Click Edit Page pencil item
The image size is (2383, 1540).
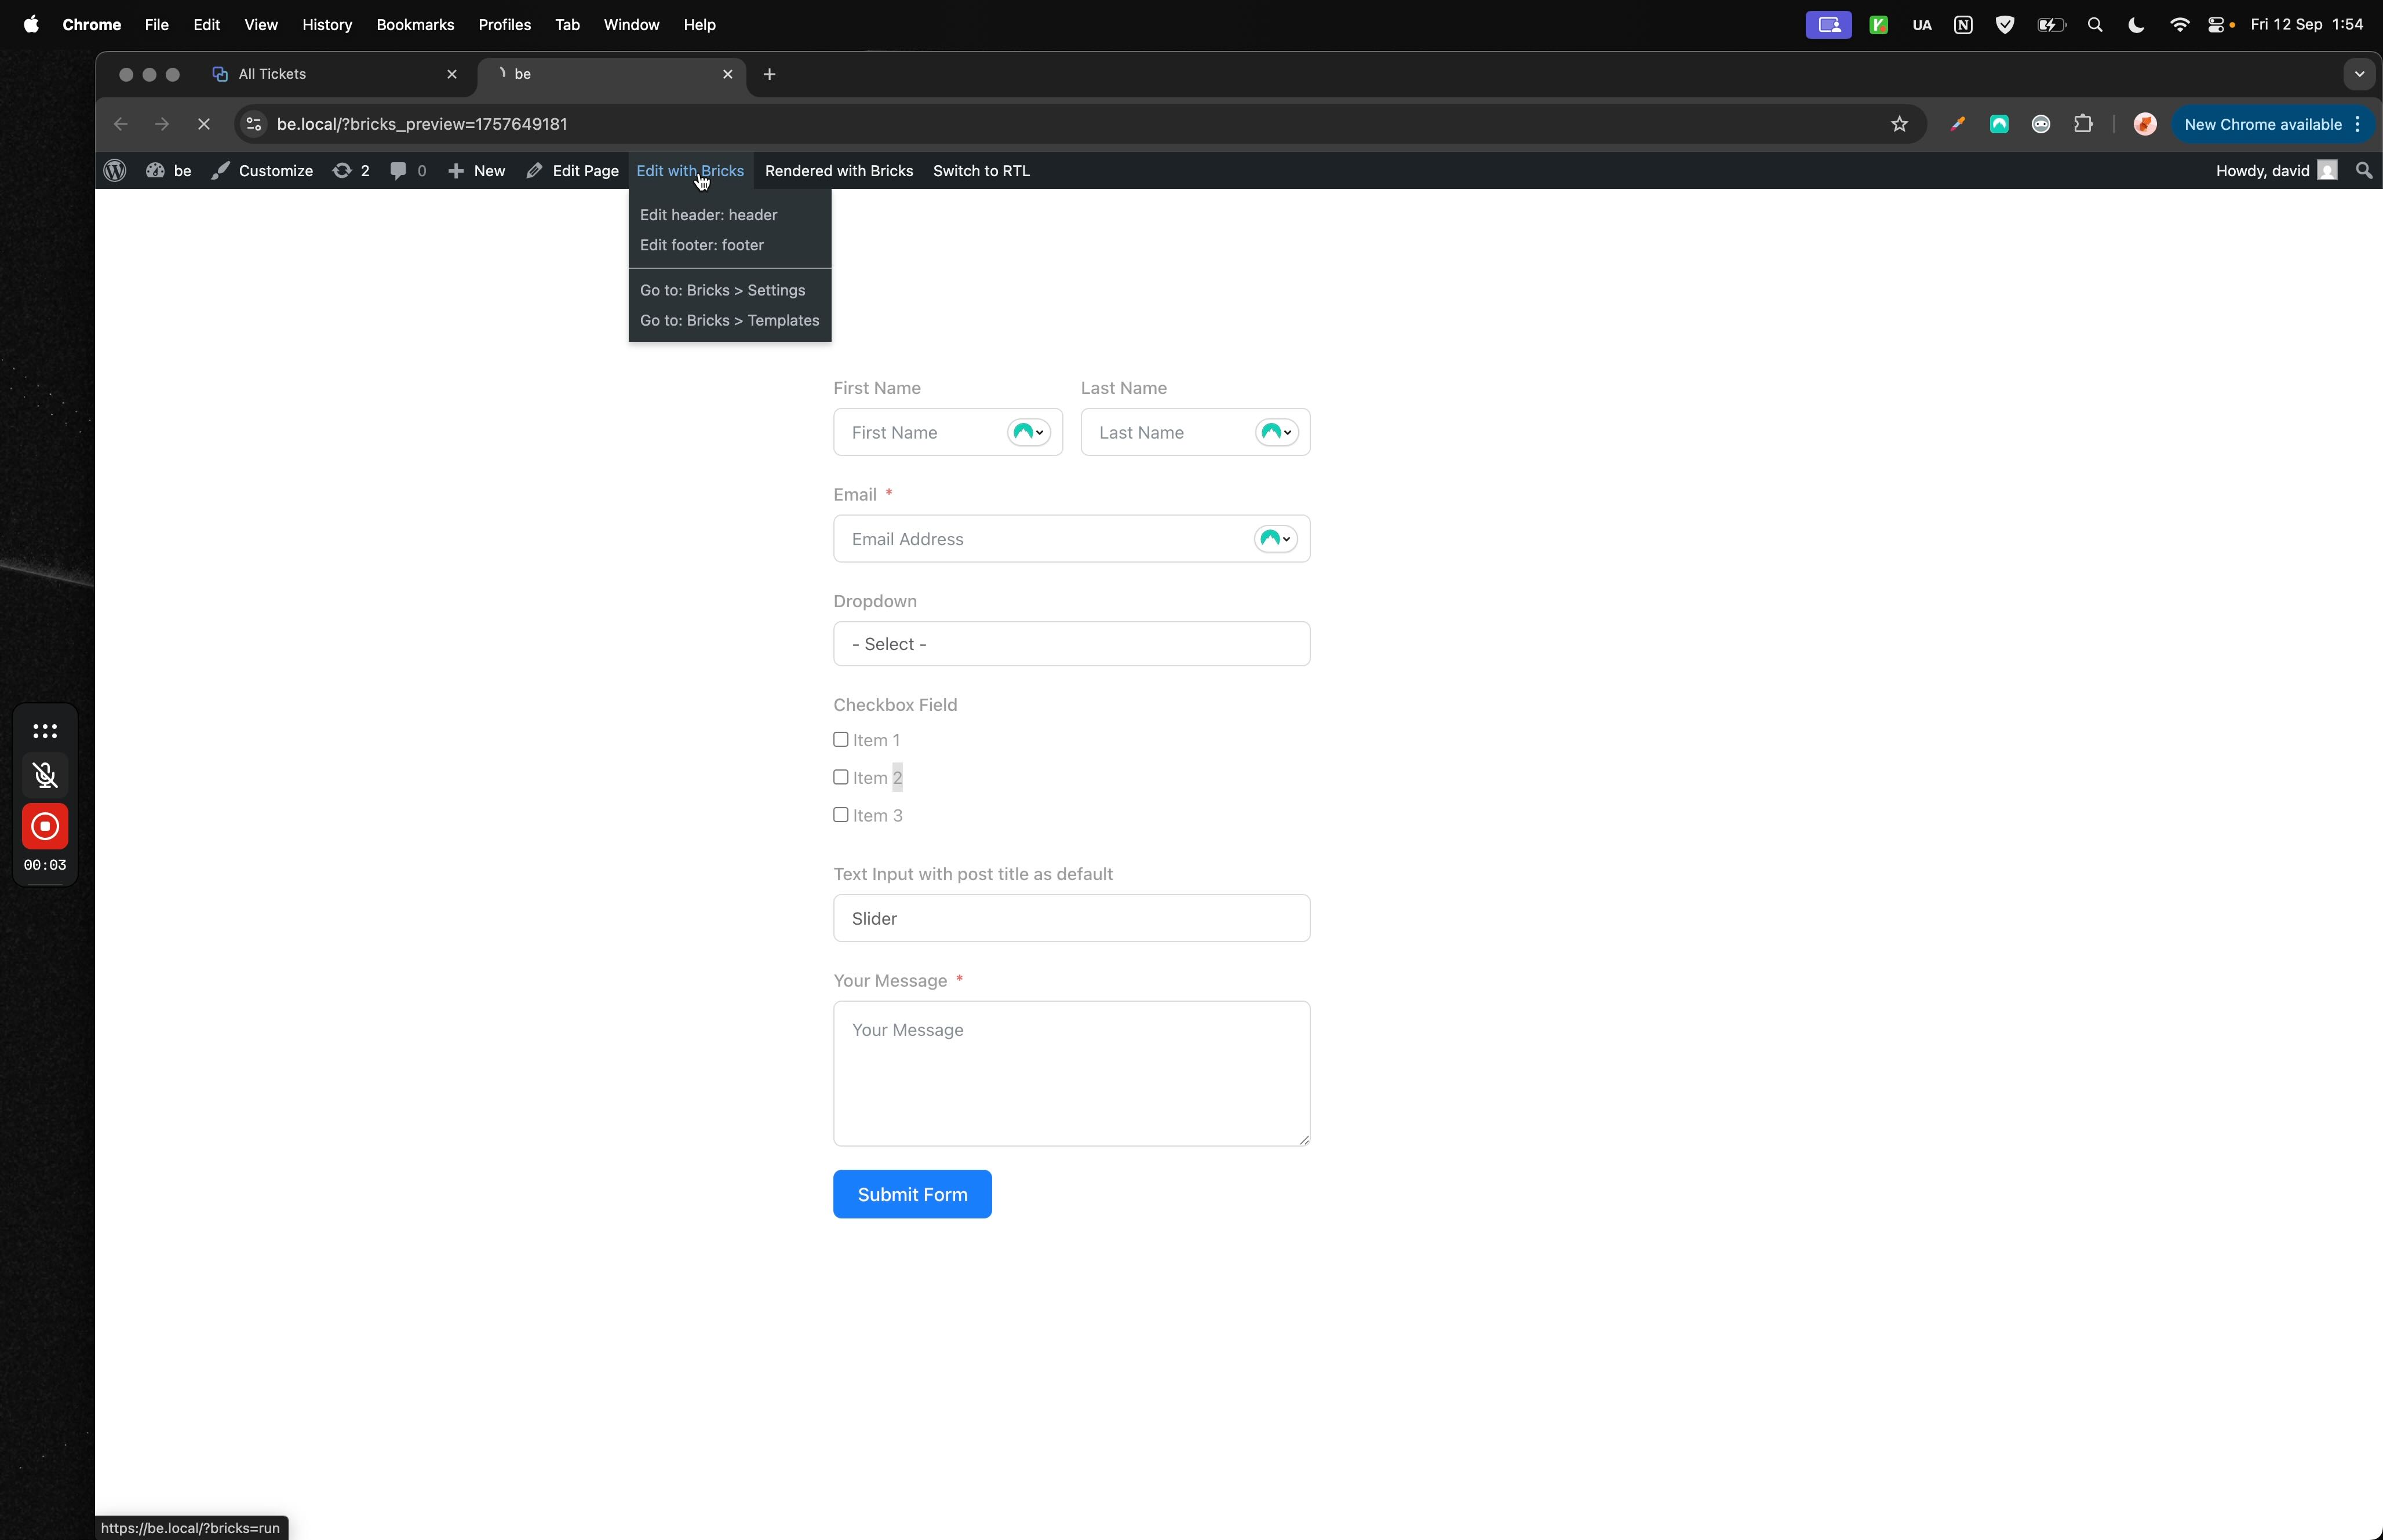point(573,171)
